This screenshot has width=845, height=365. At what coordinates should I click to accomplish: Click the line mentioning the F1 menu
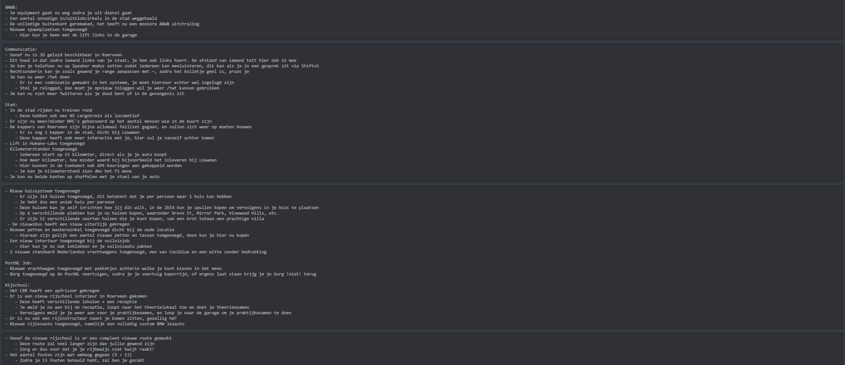(75, 171)
